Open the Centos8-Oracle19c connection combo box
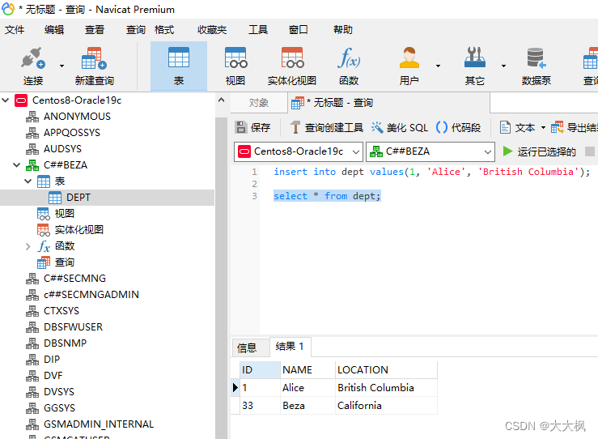Image resolution: width=598 pixels, height=439 pixels. point(299,151)
